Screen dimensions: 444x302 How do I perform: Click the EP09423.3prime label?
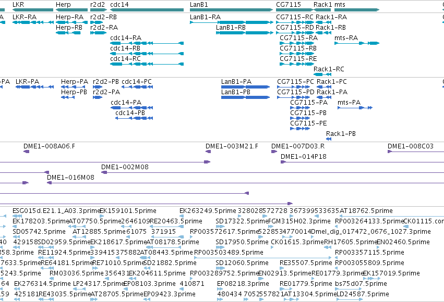tap(170, 294)
